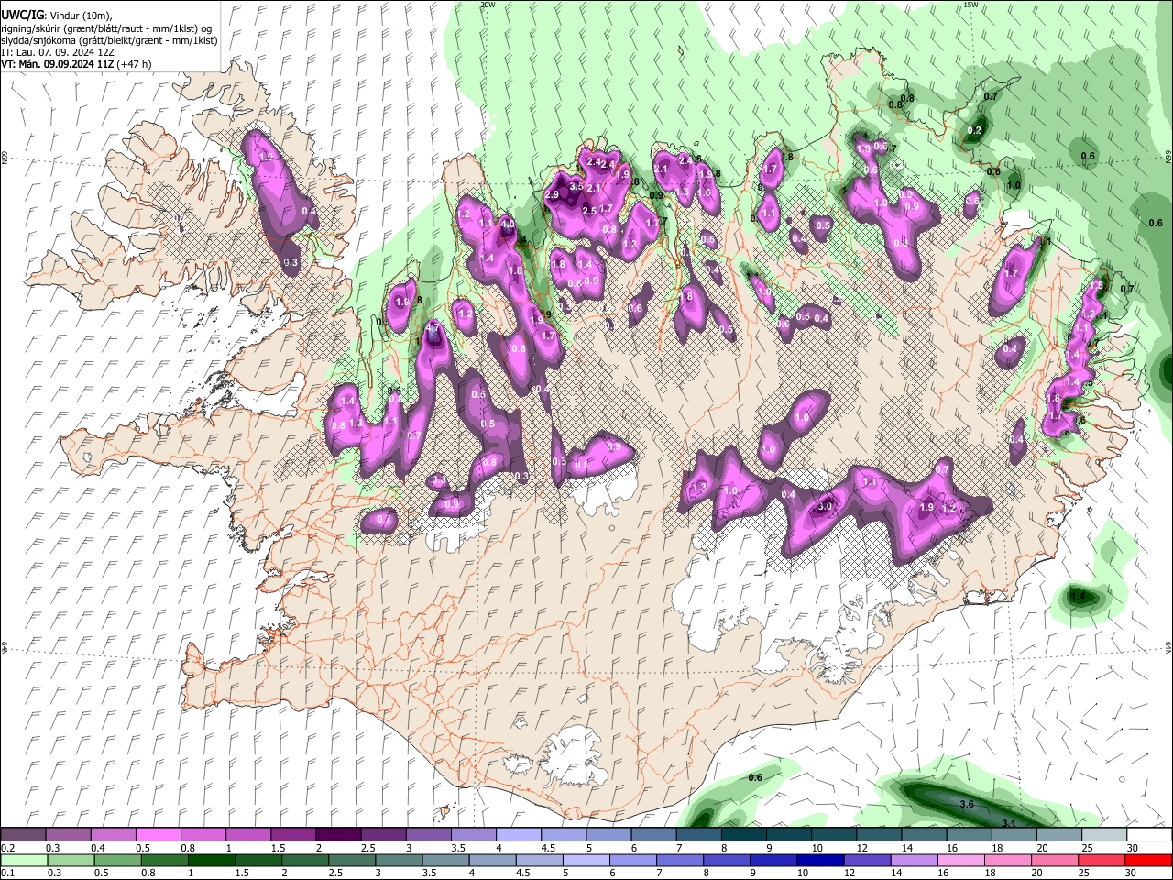Screen dimensions: 1173x880
Task: Pick the pale pink 16–18 rain legend swatch
Action: [x=961, y=860]
